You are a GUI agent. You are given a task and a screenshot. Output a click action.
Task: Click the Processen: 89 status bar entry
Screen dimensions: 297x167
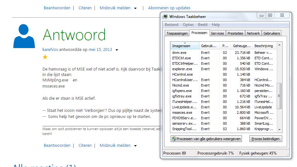(174, 153)
